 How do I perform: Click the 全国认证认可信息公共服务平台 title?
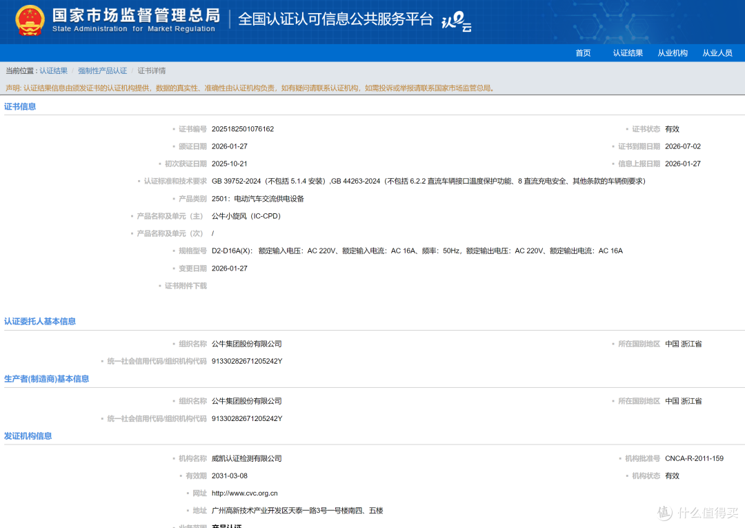pyautogui.click(x=335, y=19)
